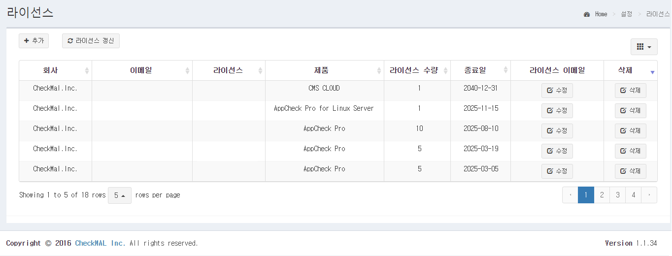
Task: Delete the CMS CLOUD license row
Action: click(630, 91)
